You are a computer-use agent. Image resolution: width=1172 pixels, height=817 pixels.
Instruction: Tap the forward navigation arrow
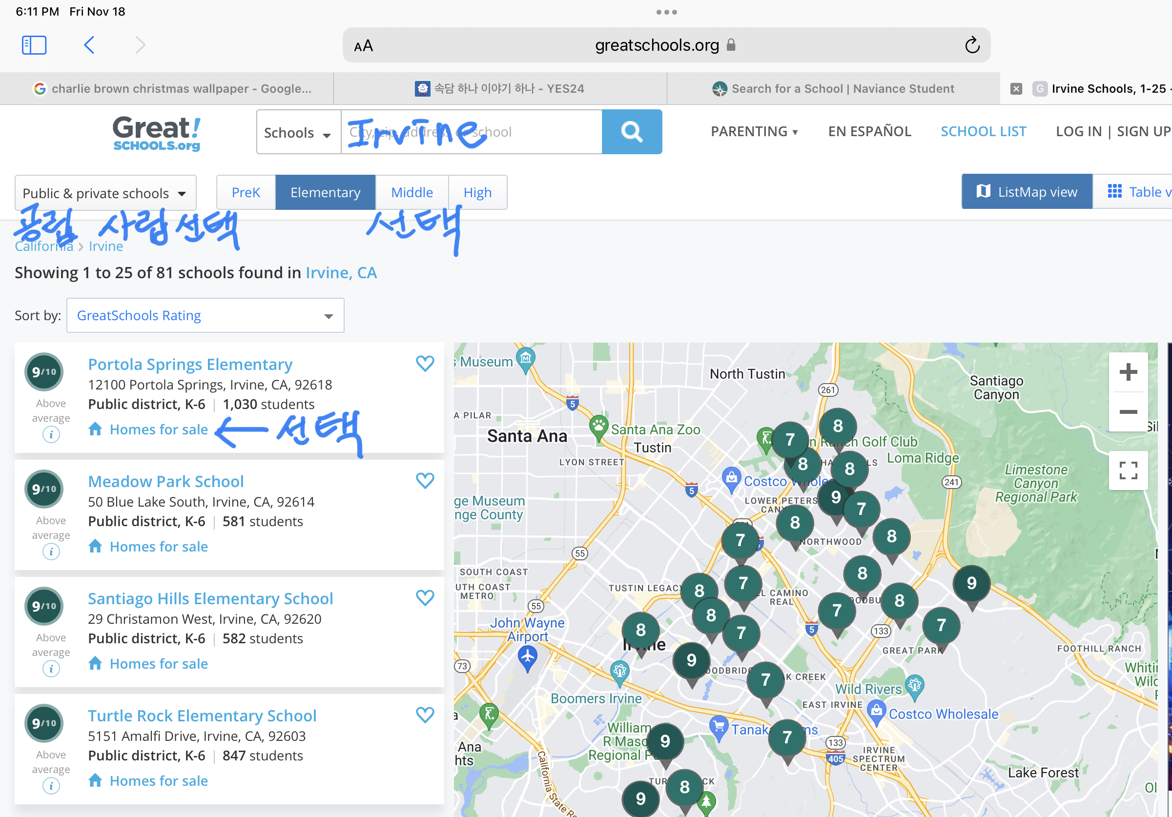[x=141, y=45]
